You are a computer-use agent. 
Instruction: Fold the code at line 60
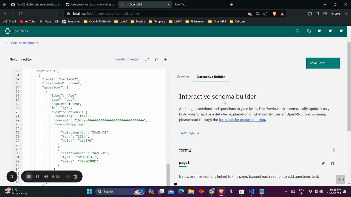(21, 71)
